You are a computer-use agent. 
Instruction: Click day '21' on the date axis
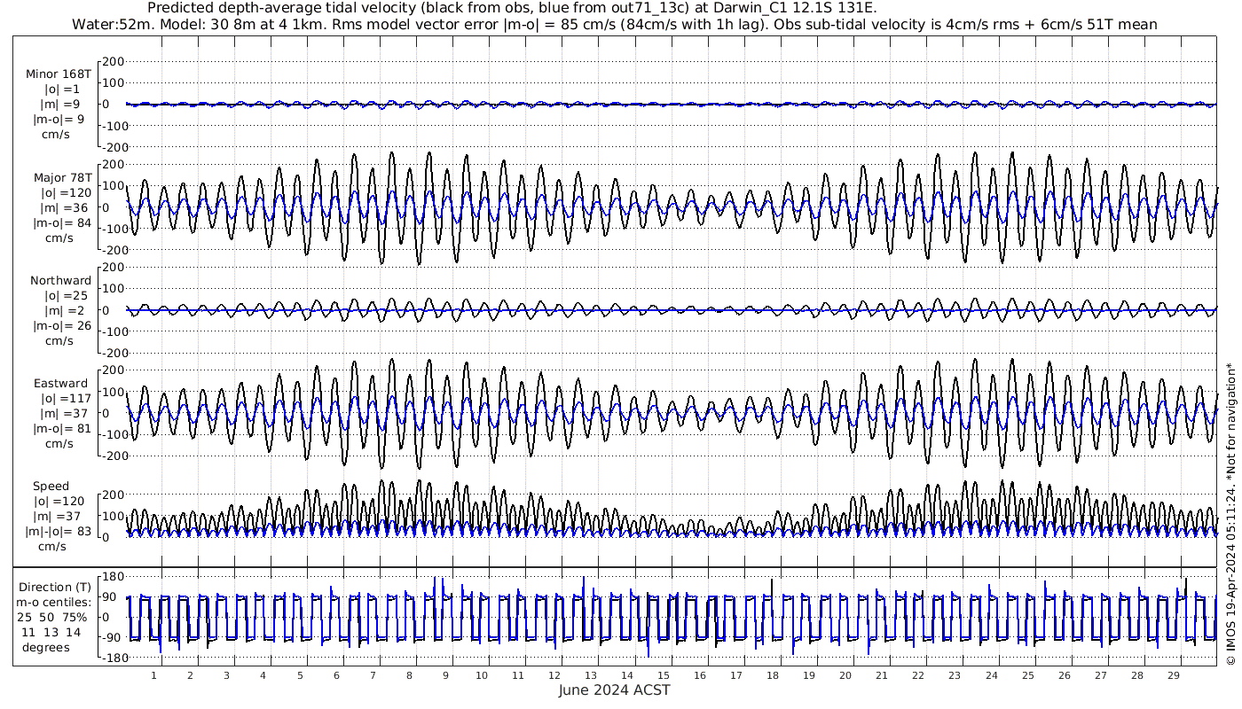pyautogui.click(x=882, y=675)
